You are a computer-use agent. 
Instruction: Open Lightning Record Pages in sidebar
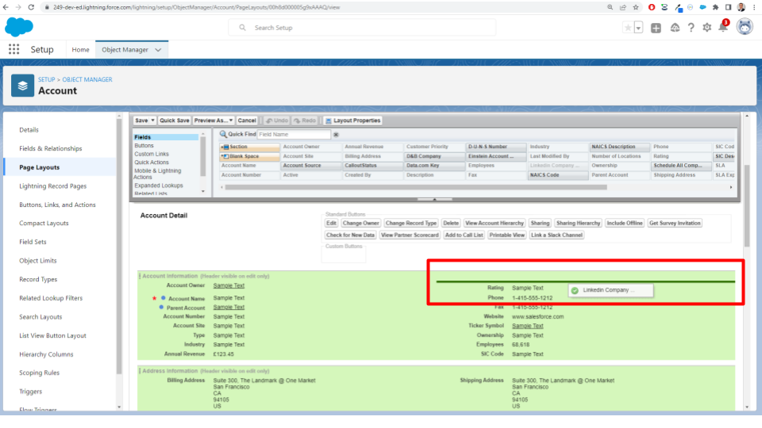[x=52, y=185]
